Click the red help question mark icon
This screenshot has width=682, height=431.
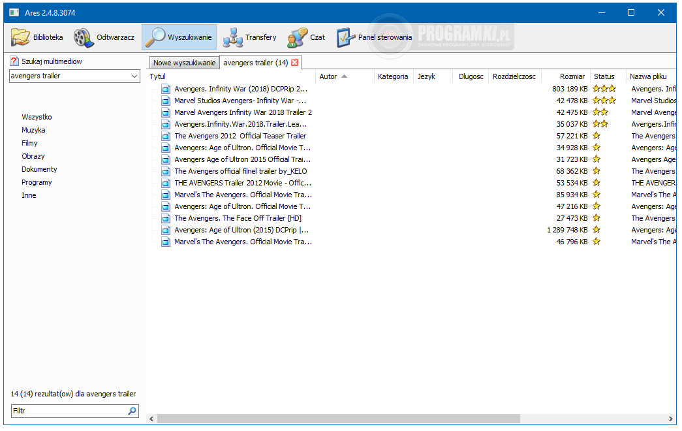[14, 61]
